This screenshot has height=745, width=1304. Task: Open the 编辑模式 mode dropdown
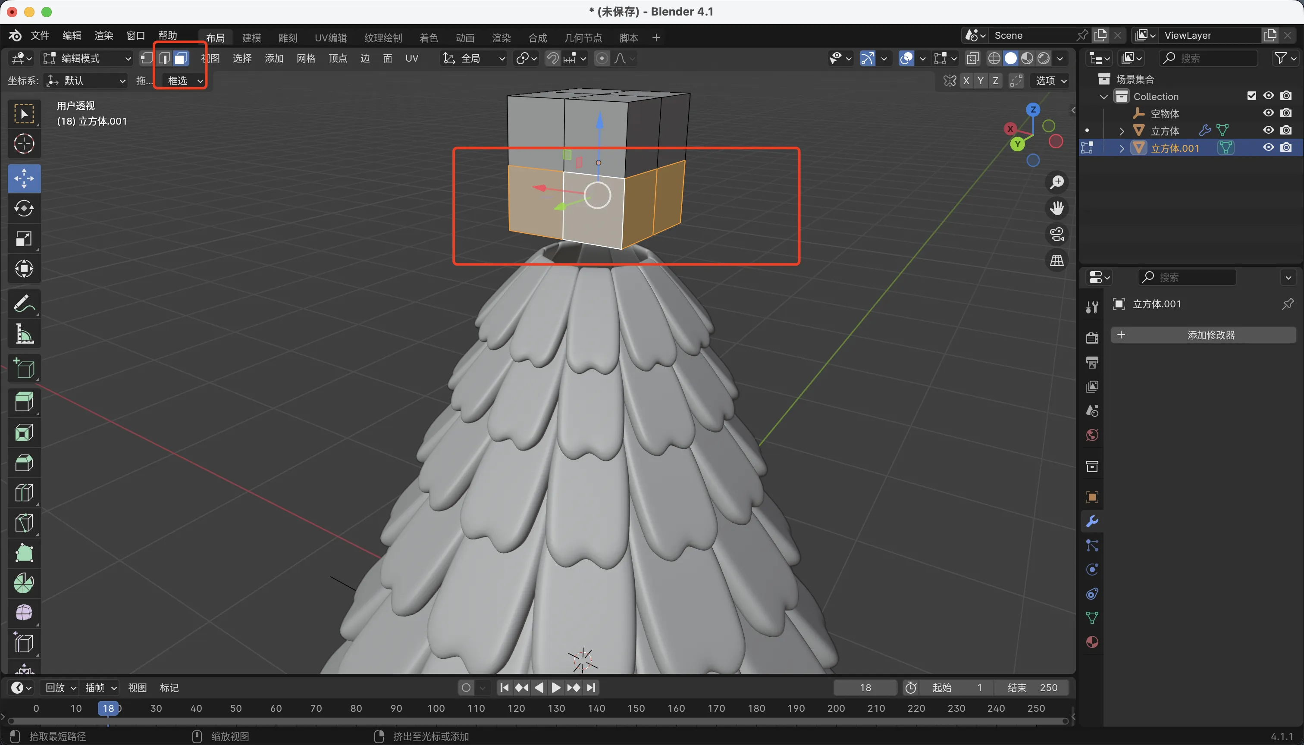click(x=88, y=58)
